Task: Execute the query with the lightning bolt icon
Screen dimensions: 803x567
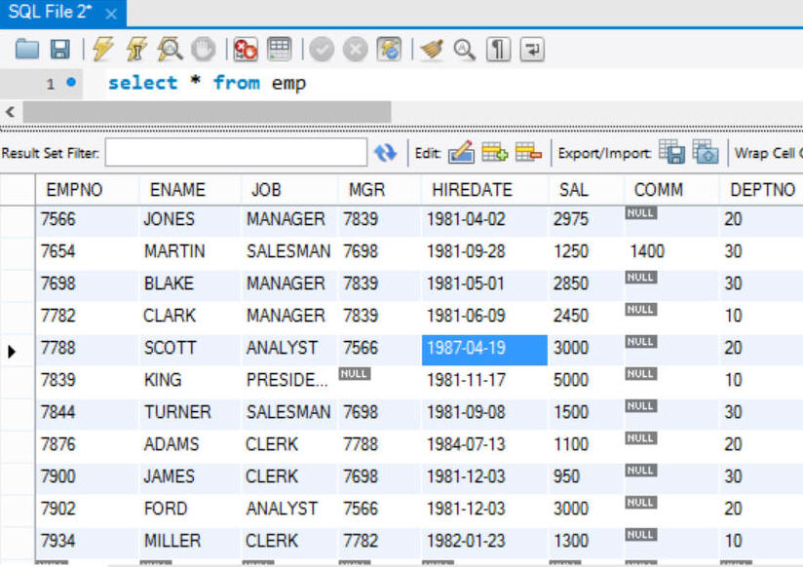Action: 102,49
